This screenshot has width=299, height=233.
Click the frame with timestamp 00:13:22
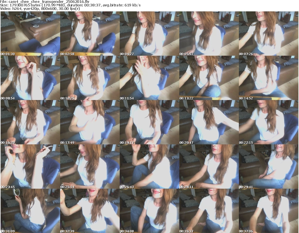coord(209,78)
